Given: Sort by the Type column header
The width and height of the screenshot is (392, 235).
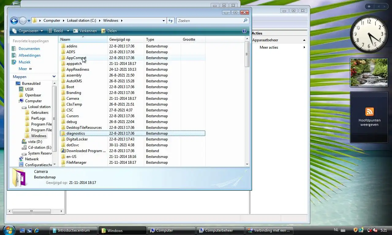Looking at the screenshot, I should tap(162, 39).
